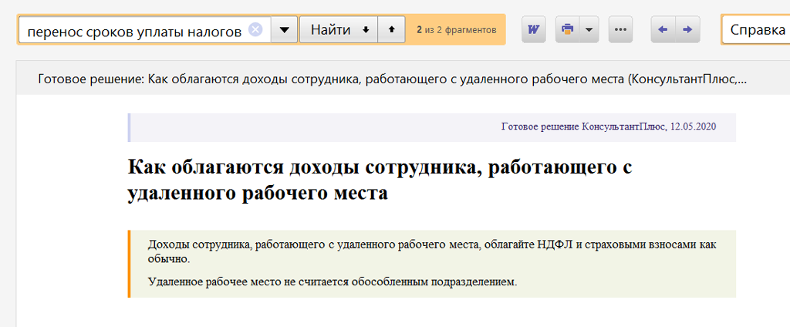Viewport: 790px width, 327px height.
Task: Jump to previous fragment with up arrow
Action: coord(391,30)
